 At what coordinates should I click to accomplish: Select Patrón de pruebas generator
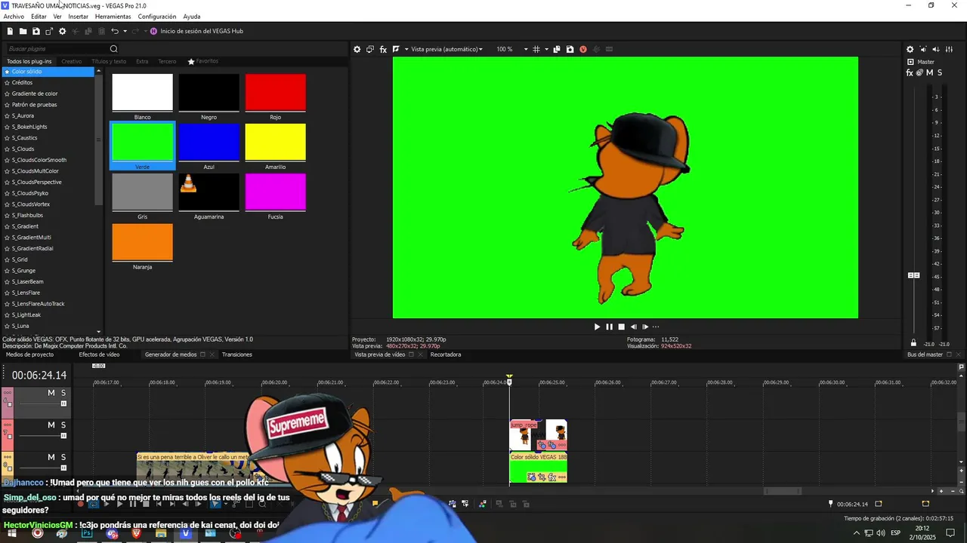coord(34,105)
